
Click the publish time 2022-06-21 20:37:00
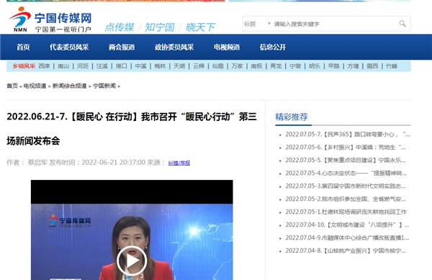[x=114, y=163]
